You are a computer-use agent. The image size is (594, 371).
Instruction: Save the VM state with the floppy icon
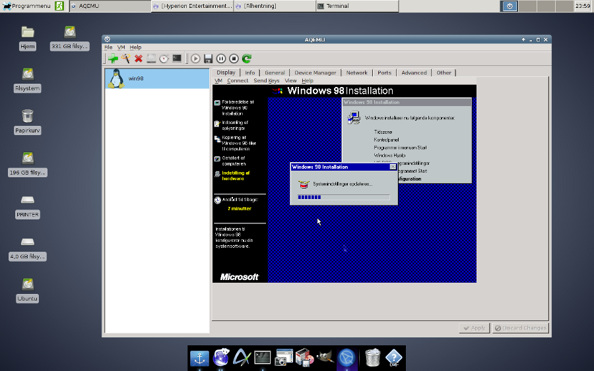[208, 59]
